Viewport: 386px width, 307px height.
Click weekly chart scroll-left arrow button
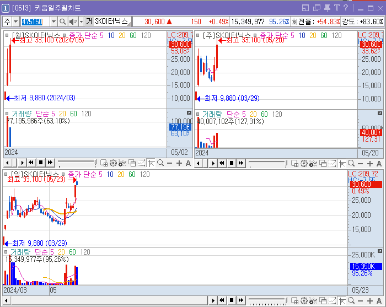point(198,163)
